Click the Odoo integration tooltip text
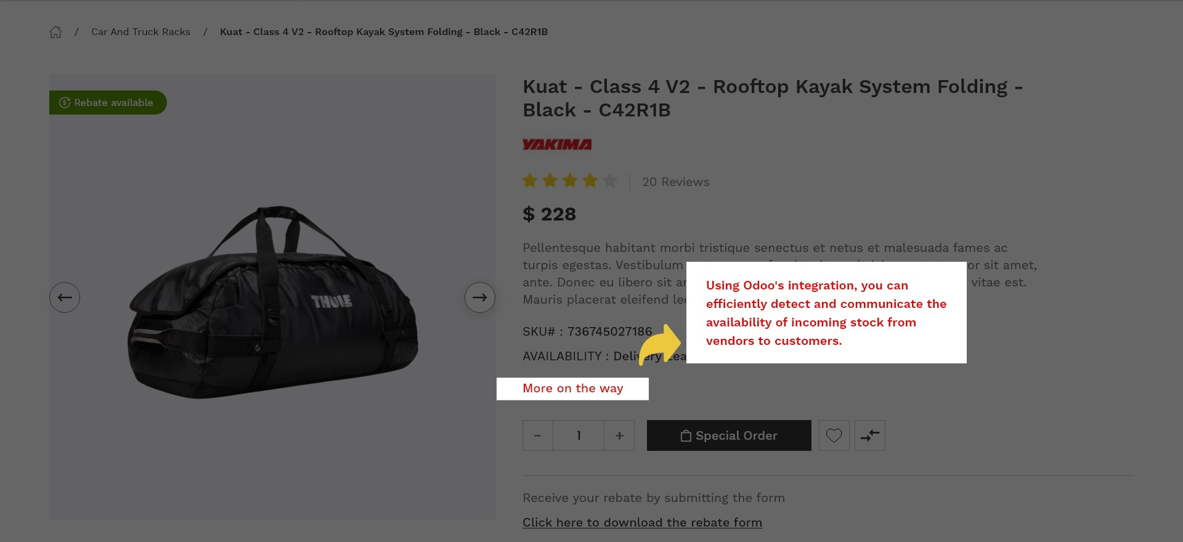The height and width of the screenshot is (542, 1183). [x=826, y=313]
